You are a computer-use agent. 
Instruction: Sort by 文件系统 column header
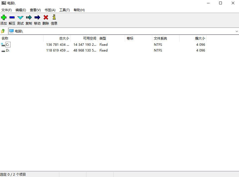click(166, 38)
